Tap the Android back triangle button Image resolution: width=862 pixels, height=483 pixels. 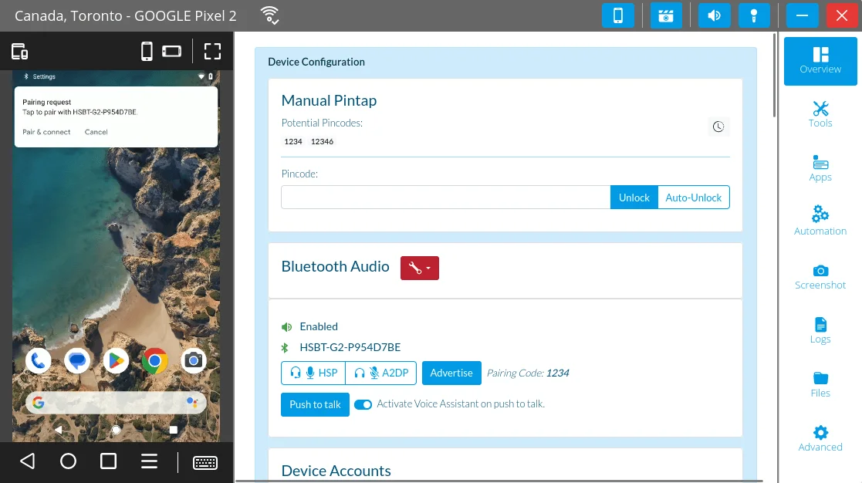coord(28,461)
